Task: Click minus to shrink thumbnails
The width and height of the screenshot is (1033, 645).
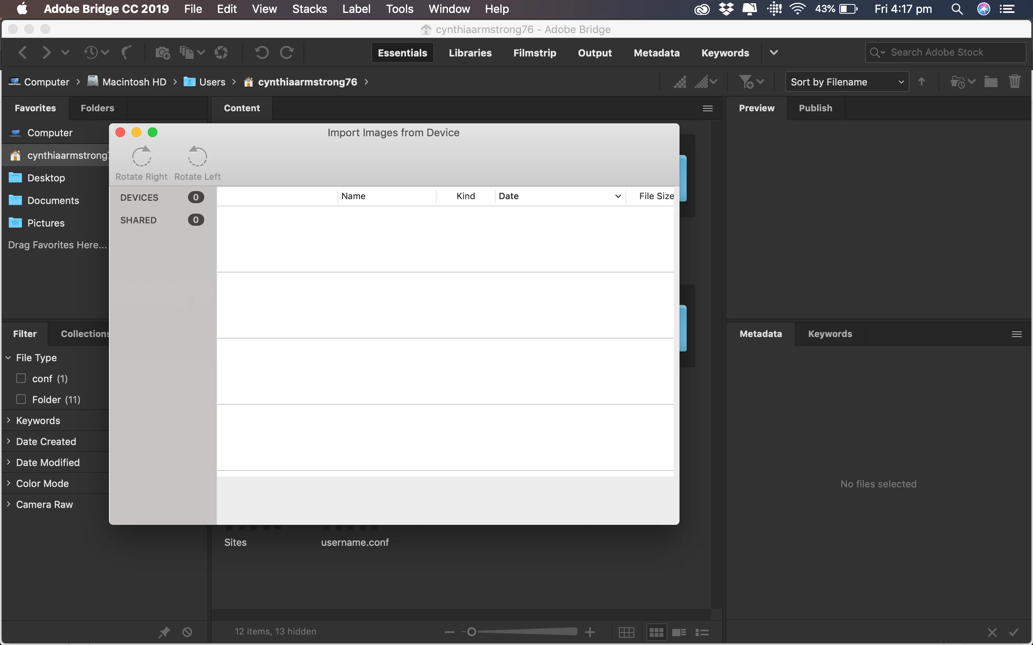Action: point(449,632)
